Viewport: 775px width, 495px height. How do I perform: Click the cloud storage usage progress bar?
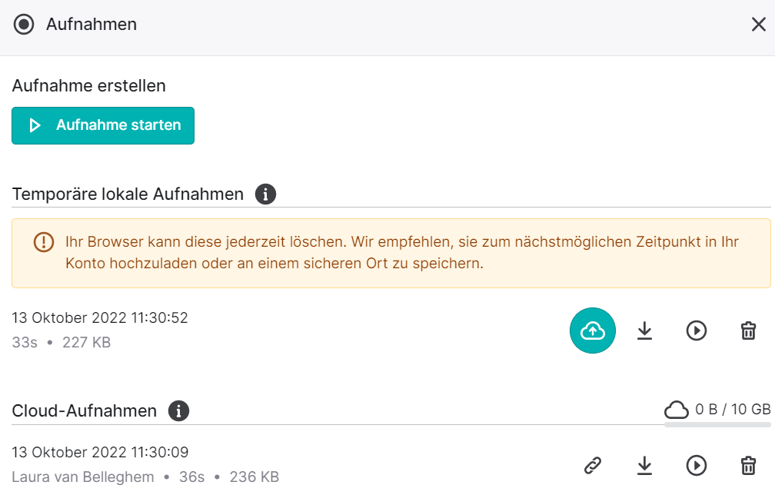(x=717, y=424)
